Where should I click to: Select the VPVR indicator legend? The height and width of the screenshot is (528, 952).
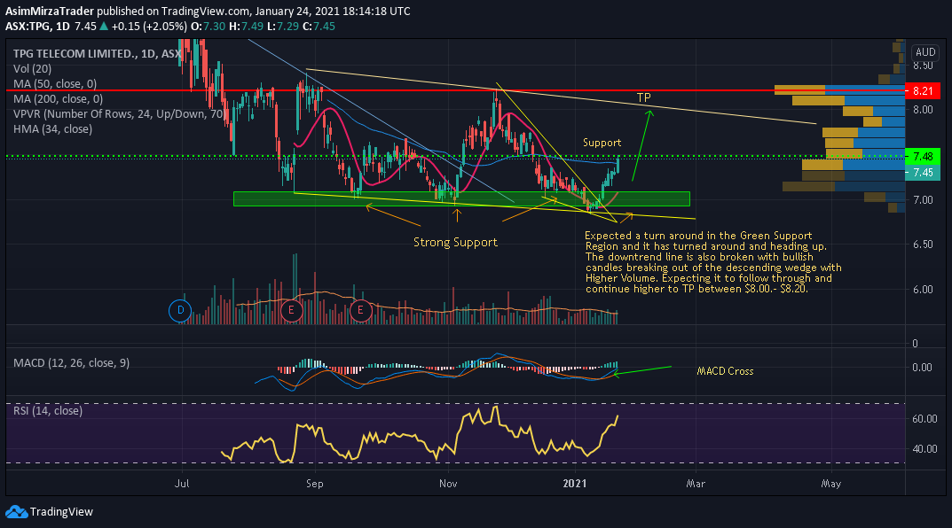click(119, 114)
